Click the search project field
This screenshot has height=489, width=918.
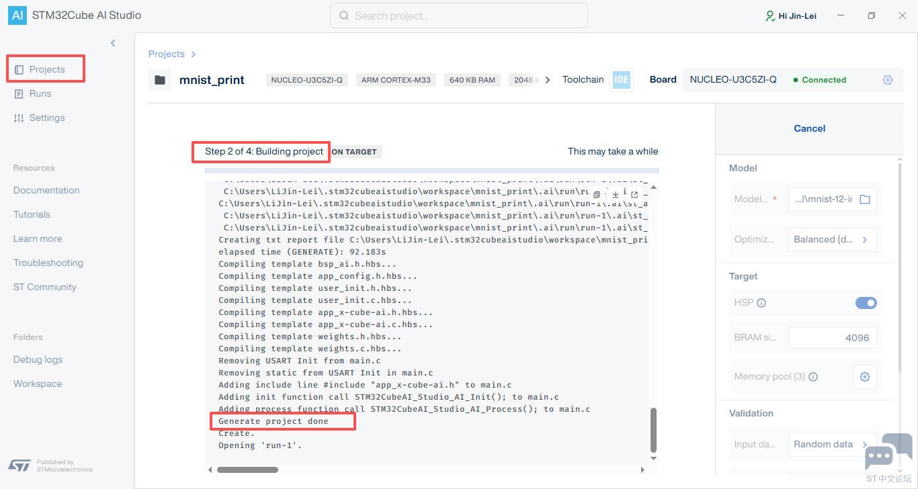(x=459, y=15)
